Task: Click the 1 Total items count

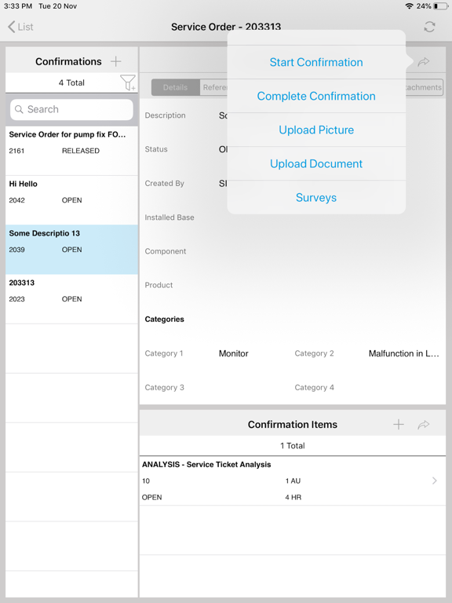Action: click(293, 446)
